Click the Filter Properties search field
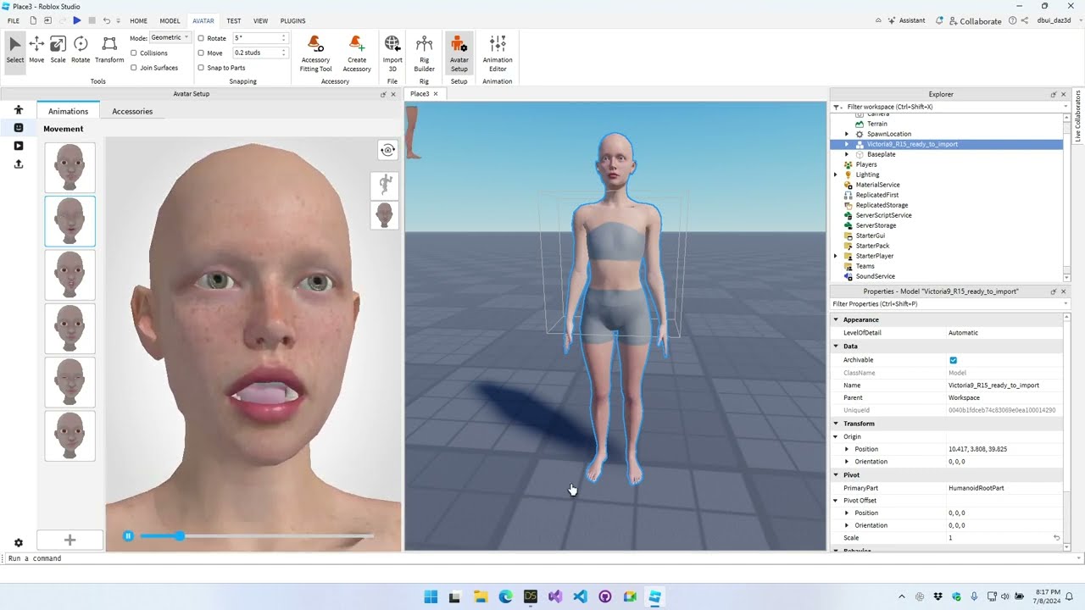 coord(949,303)
